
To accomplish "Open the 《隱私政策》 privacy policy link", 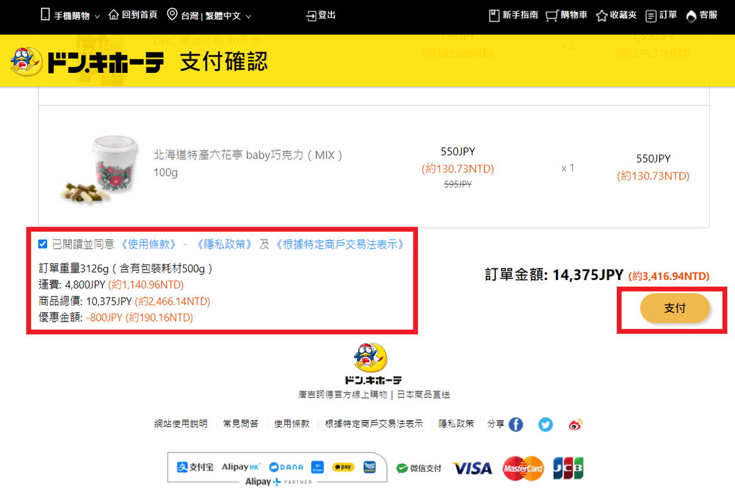I will coord(224,244).
